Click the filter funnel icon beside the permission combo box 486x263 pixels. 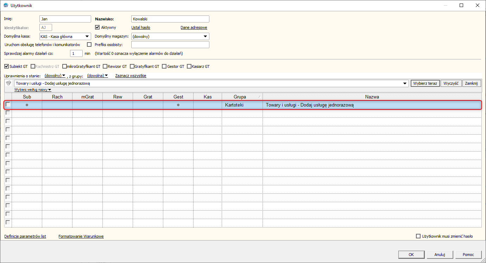[x=9, y=83]
